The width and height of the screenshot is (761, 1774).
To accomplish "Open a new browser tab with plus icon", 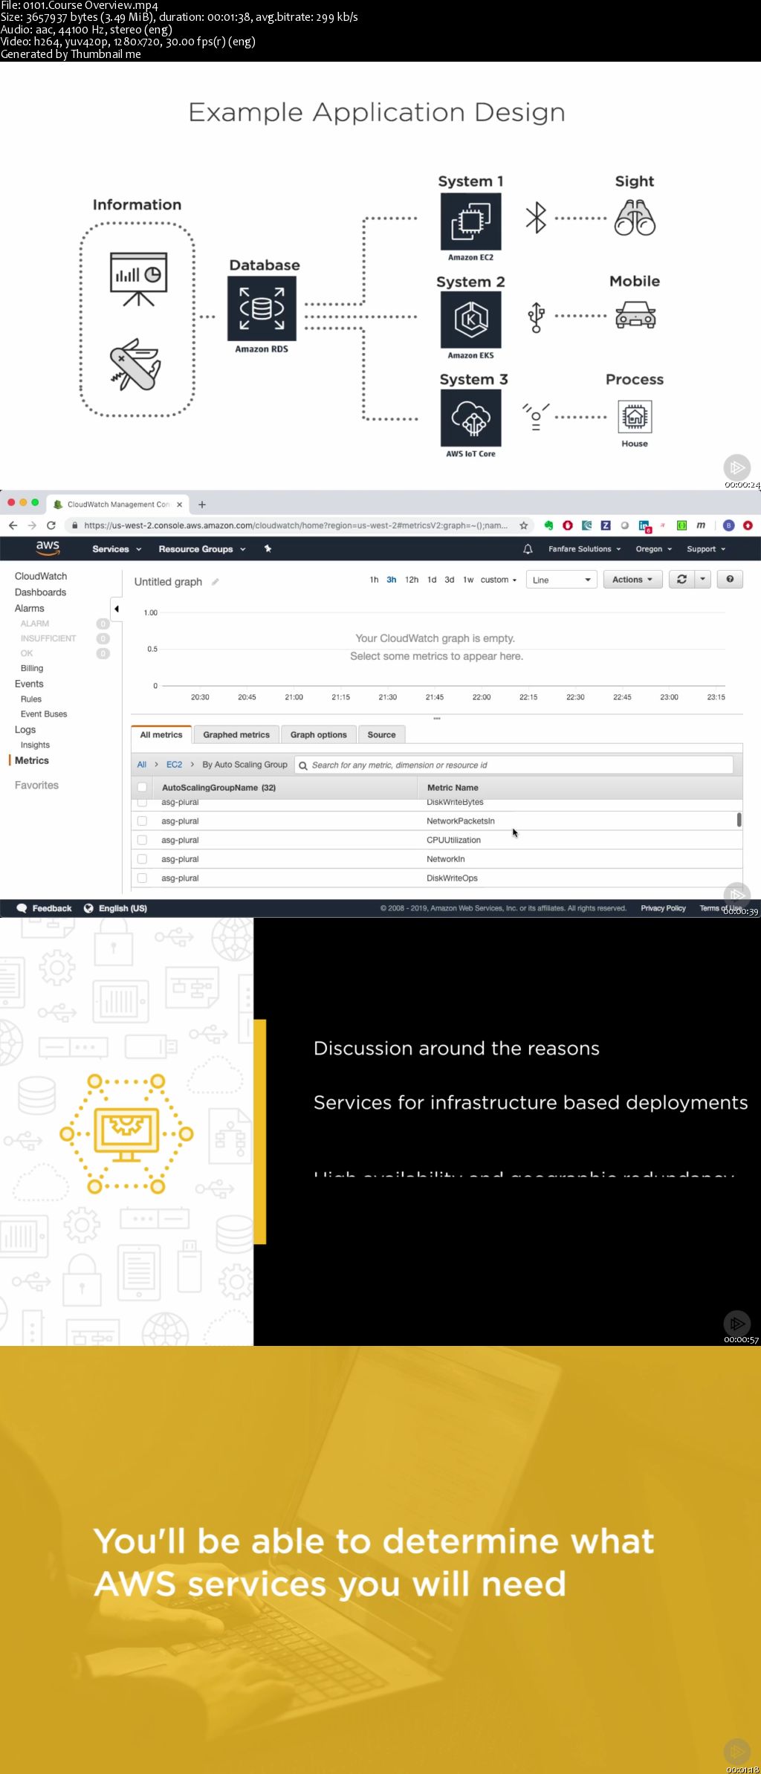I will point(201,505).
